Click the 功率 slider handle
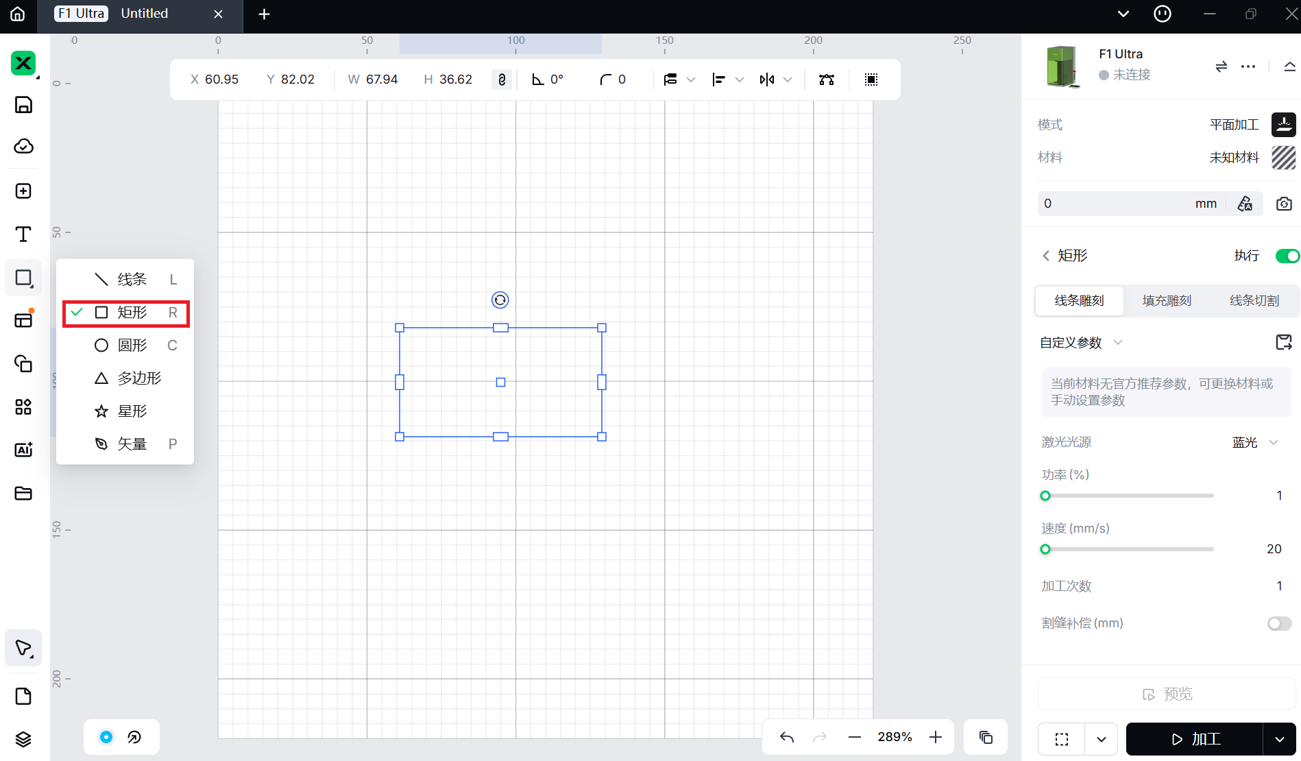1301x761 pixels. click(x=1045, y=496)
